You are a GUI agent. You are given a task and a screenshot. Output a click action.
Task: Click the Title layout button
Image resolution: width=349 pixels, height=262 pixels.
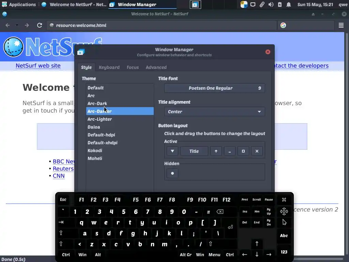194,151
